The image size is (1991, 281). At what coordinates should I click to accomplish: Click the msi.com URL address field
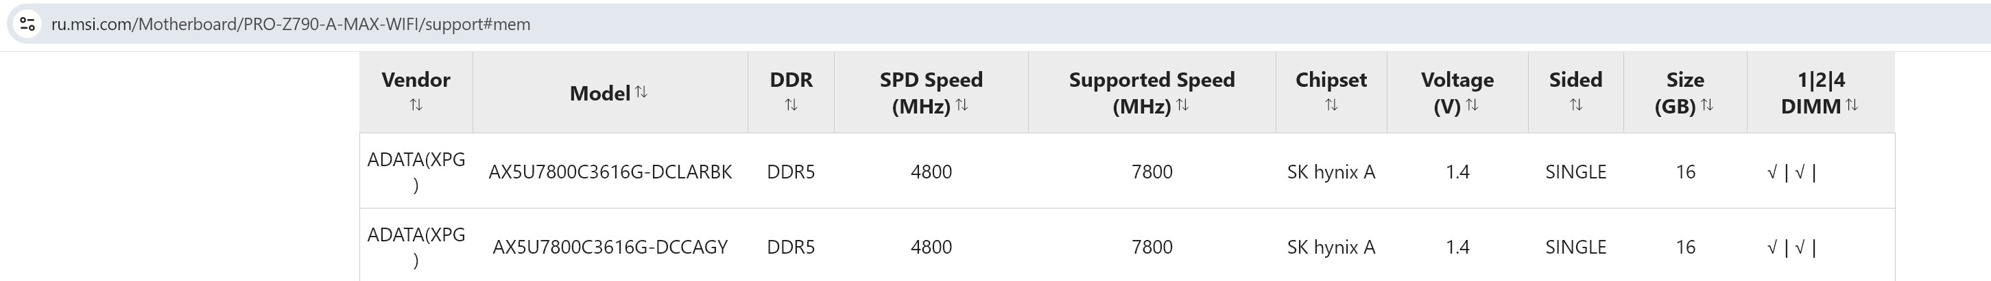(x=291, y=24)
